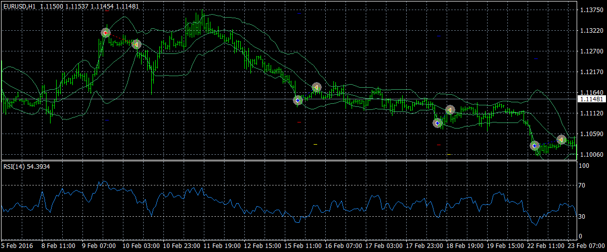
Task: Click the blue buy marker near 17 Feb 23:00
Action: (438, 123)
